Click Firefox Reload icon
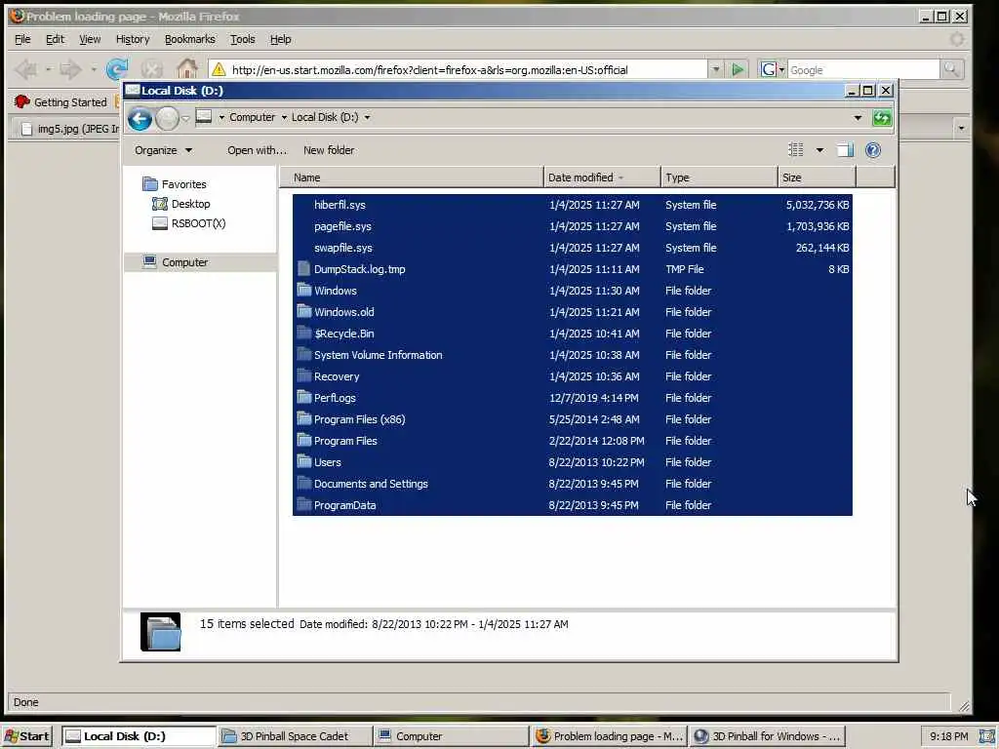999x749 pixels. 117,69
